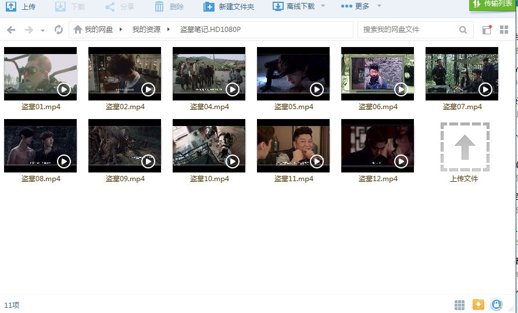Create a new folder with 新建文件夹

[228, 6]
